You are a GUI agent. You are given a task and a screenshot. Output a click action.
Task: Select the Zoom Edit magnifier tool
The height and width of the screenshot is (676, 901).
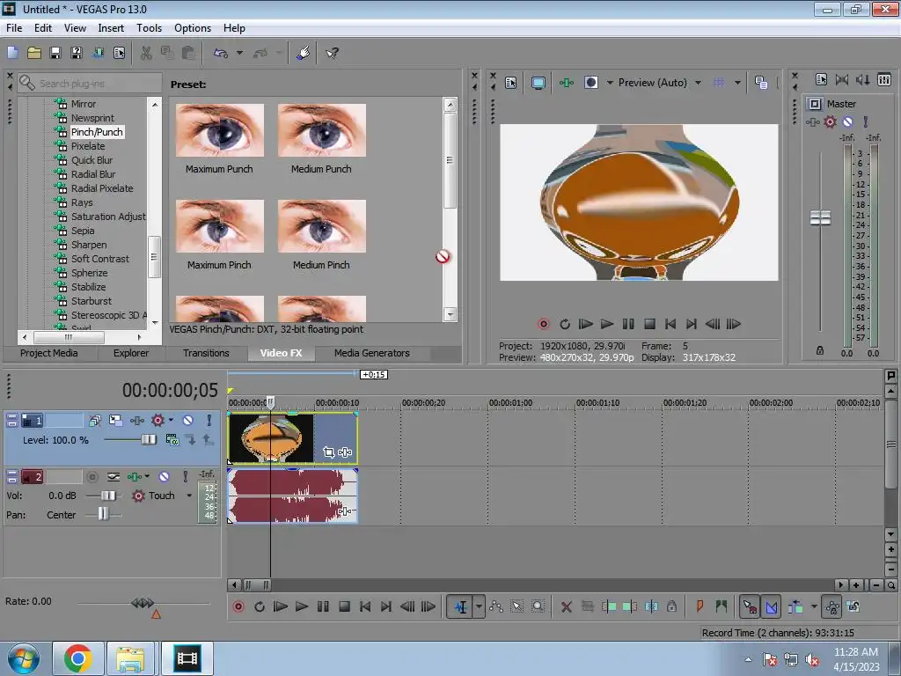(538, 606)
